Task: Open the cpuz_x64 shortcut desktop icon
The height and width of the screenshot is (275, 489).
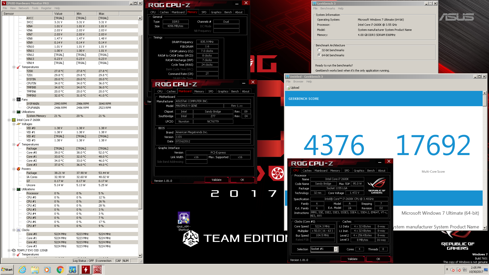Action: [184, 218]
